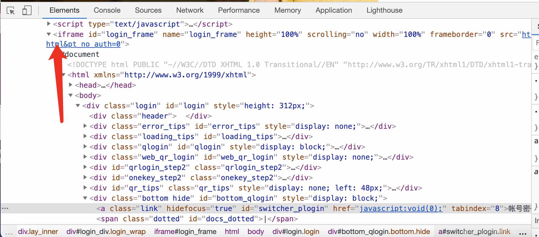Open the Sources tab
Viewport: 539px width, 237px height.
(x=148, y=10)
